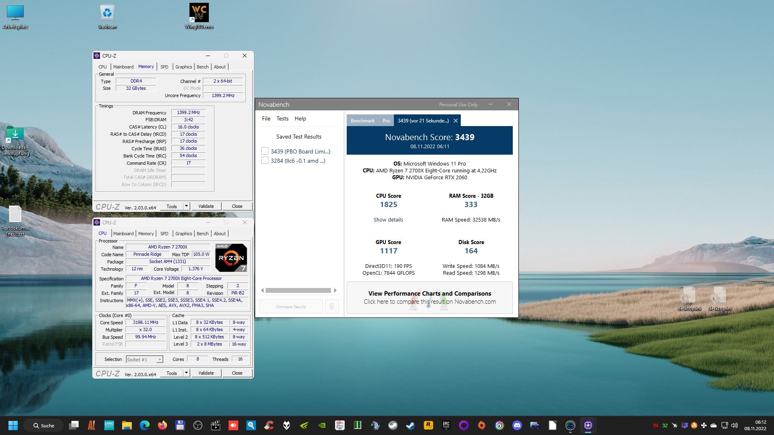Viewport: 774px width, 435px height.
Task: Open SPD tab in upper CPU-Z window
Action: coord(164,67)
